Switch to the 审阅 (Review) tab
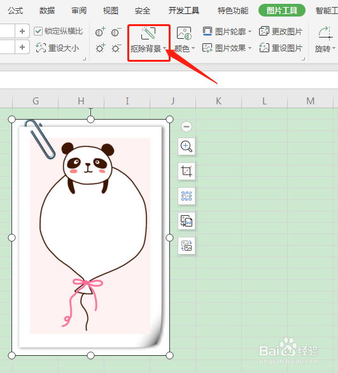The height and width of the screenshot is (373, 338). pos(79,10)
